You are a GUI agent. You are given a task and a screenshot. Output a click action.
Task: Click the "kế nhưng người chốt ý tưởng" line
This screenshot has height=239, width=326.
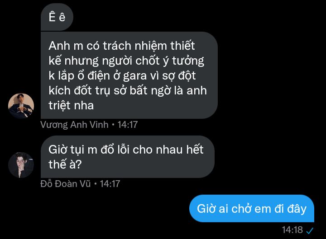126,61
